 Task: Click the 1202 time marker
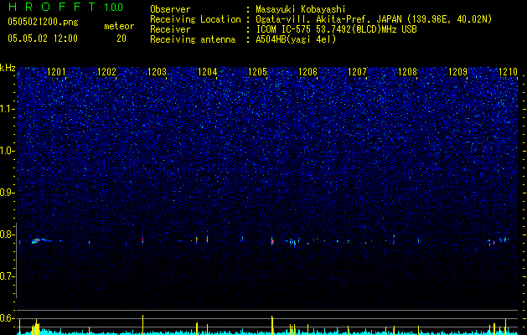click(x=106, y=72)
